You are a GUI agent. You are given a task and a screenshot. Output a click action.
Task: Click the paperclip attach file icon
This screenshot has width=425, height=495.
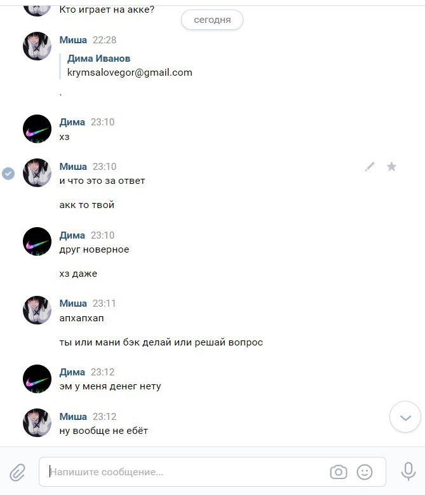(x=17, y=472)
